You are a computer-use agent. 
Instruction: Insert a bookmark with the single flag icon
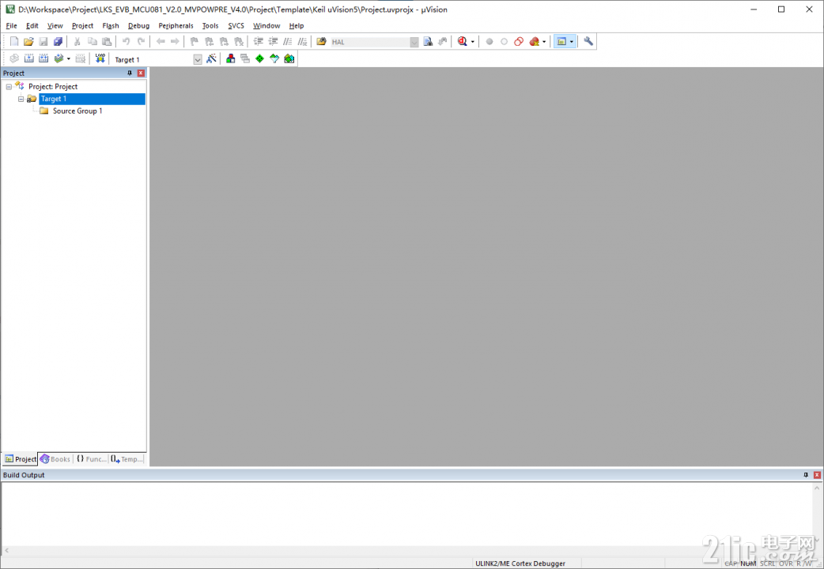coord(195,42)
